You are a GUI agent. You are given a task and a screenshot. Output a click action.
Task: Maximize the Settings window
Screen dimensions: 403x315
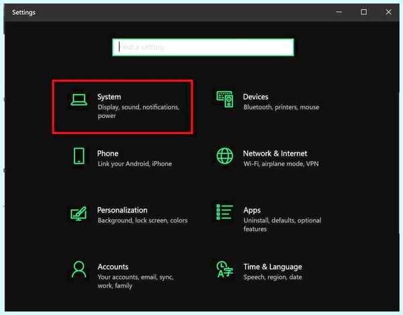(363, 12)
